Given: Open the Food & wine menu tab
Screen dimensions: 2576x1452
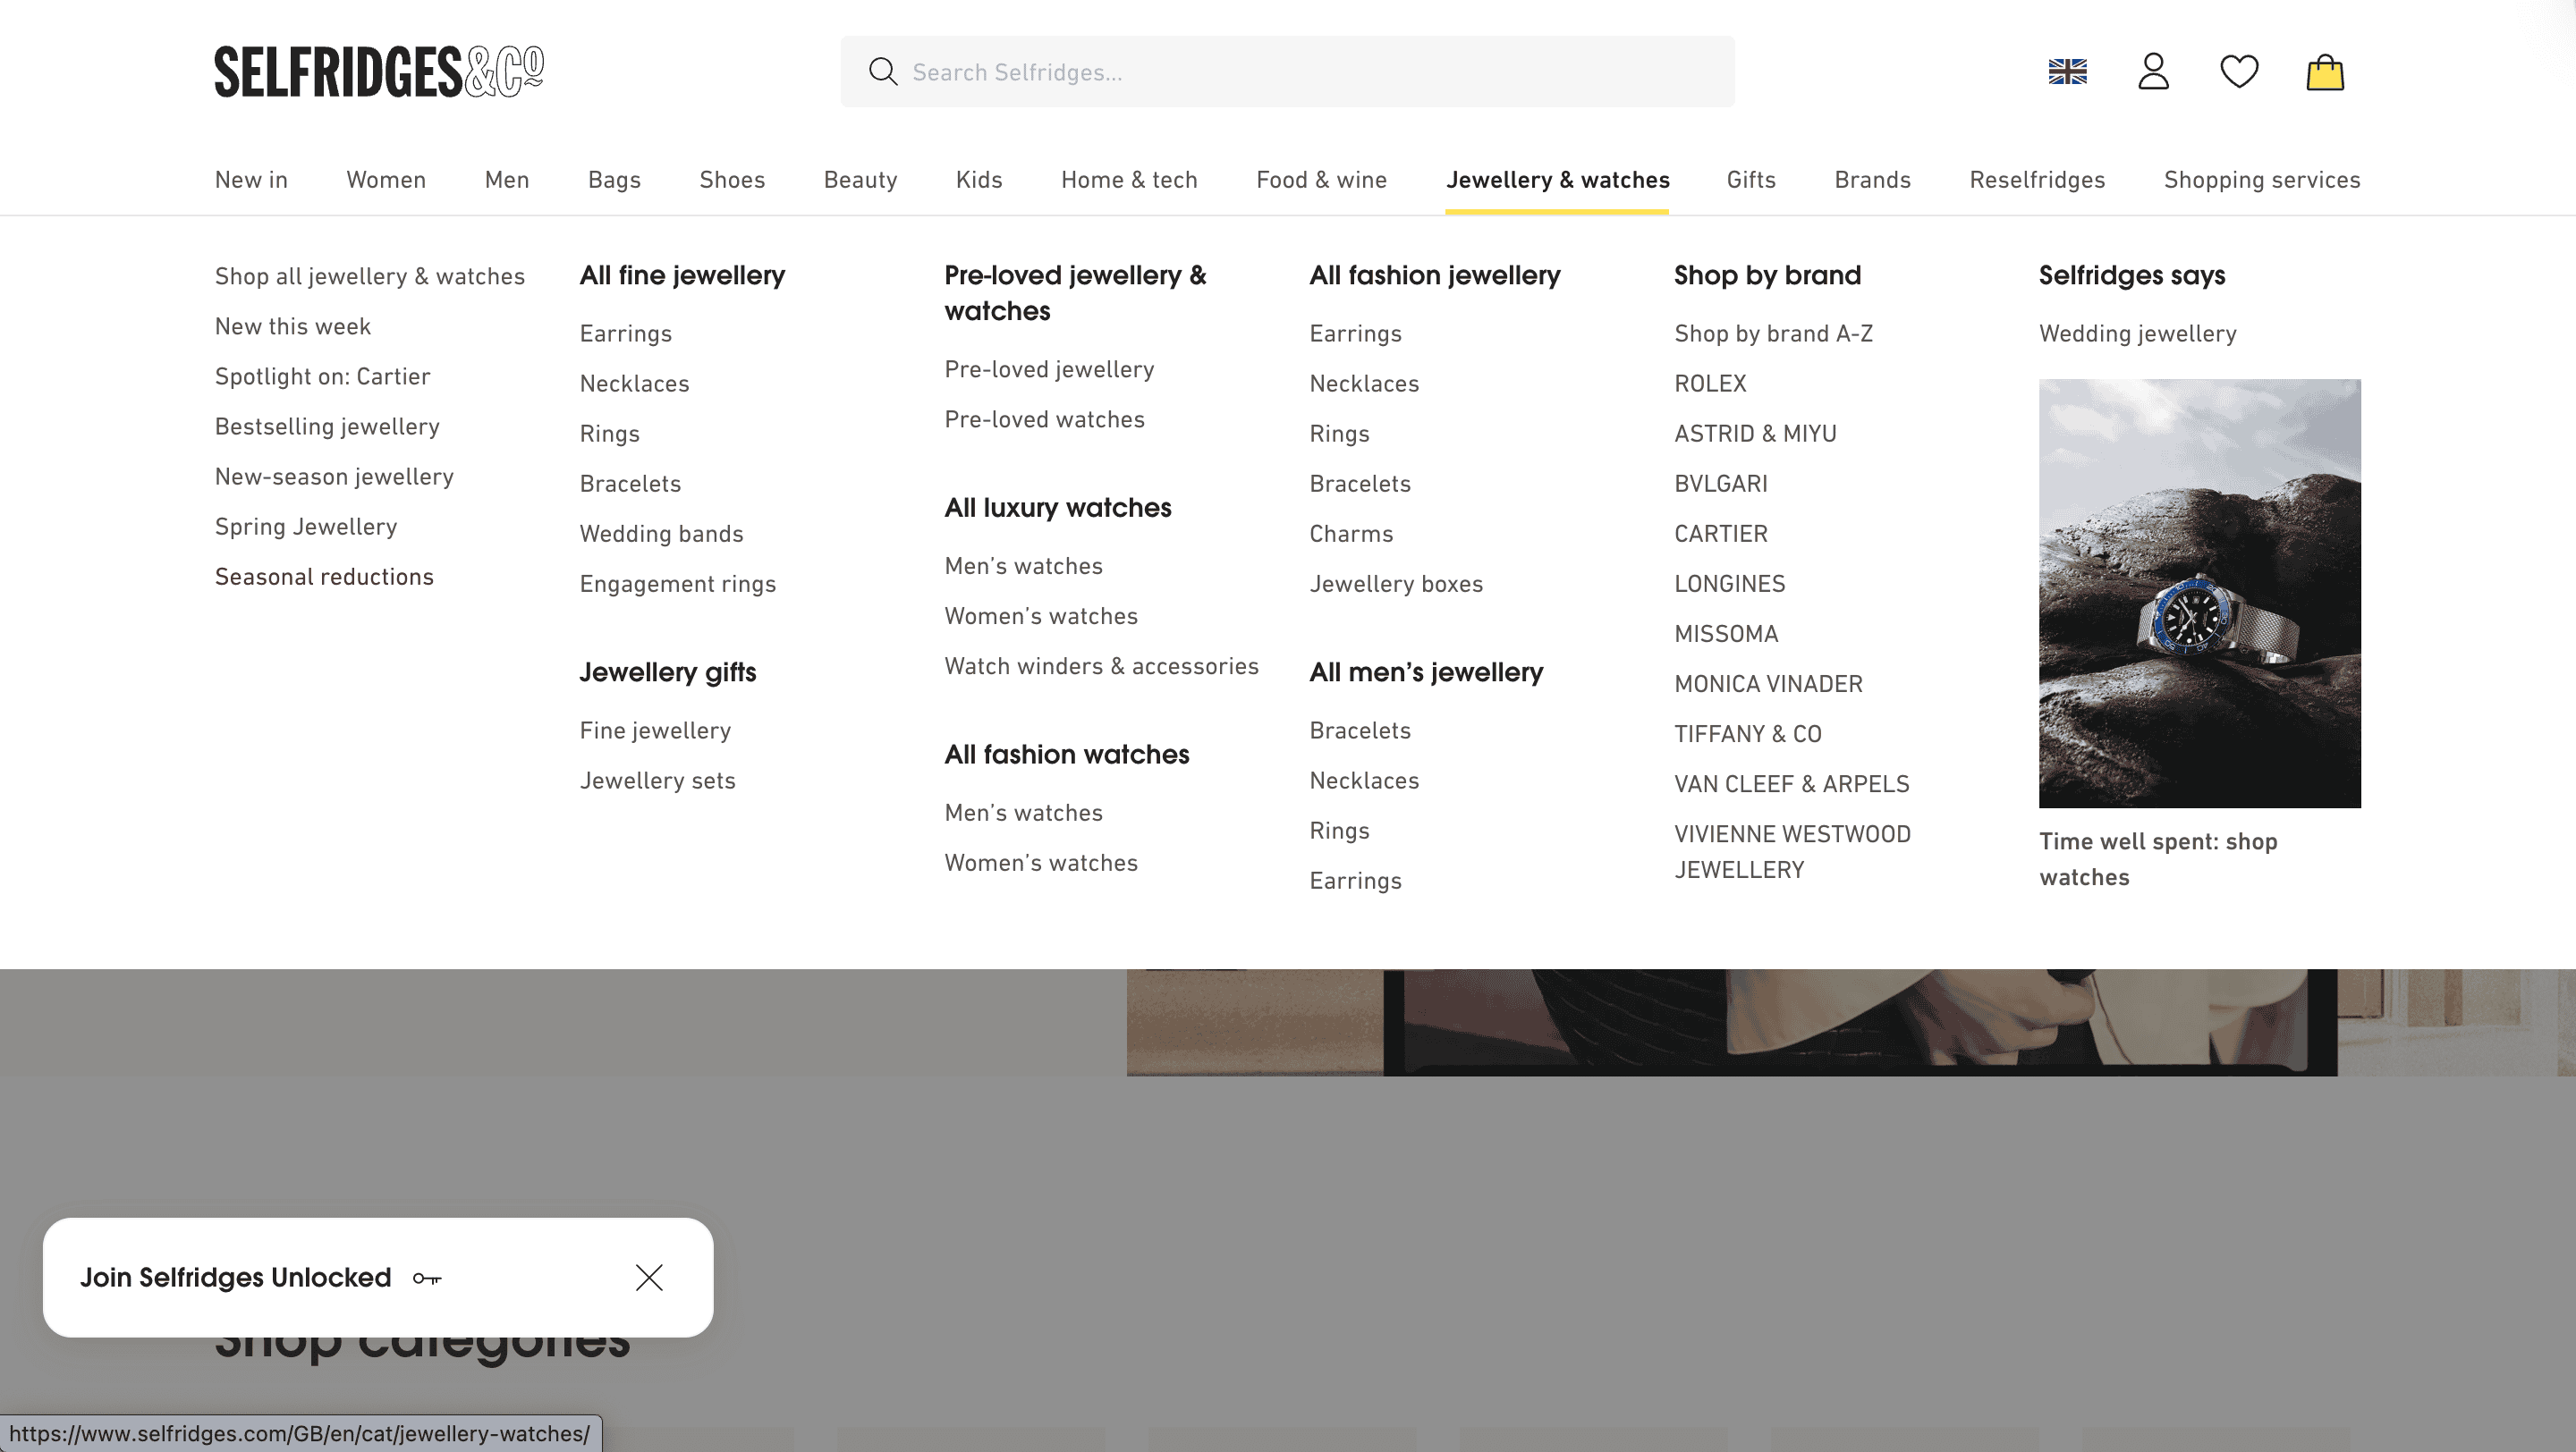Looking at the screenshot, I should coord(1321,180).
